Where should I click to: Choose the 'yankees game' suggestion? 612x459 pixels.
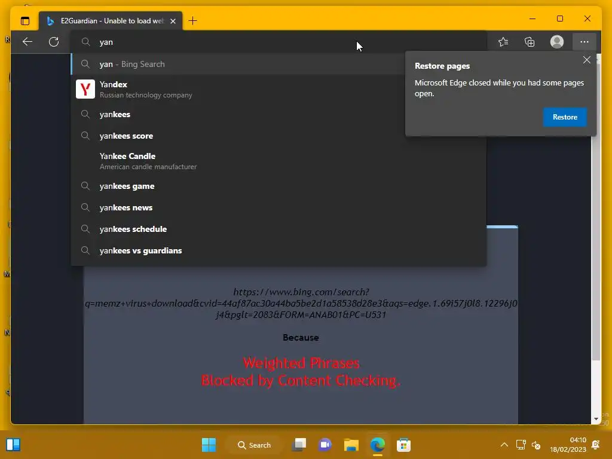click(279, 186)
